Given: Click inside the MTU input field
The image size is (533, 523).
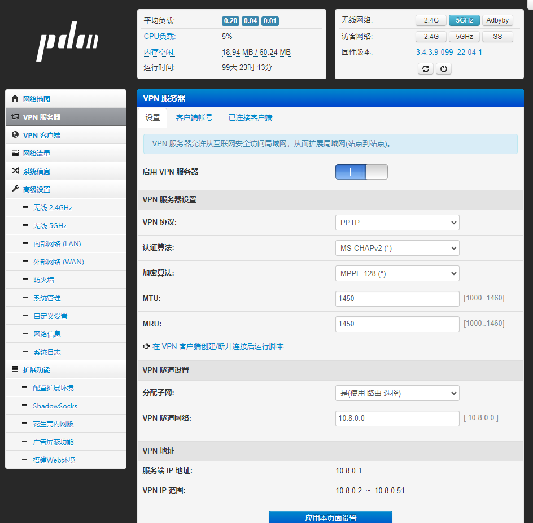Looking at the screenshot, I should (397, 298).
